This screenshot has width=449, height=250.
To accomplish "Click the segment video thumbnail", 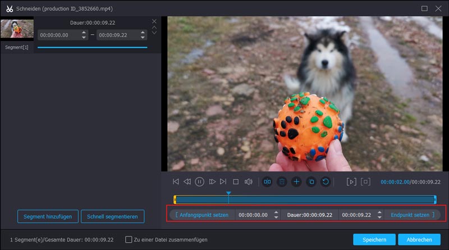I will 17,29.
